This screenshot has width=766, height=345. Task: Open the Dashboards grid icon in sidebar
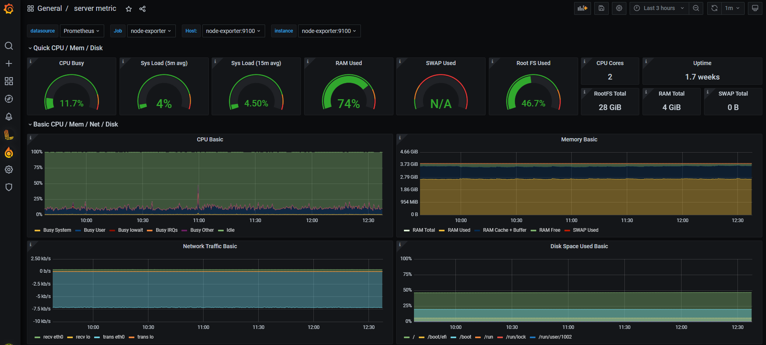(x=9, y=81)
